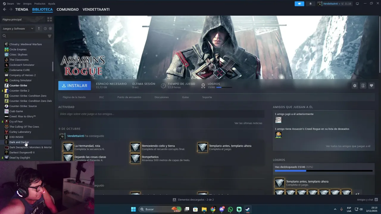
Task: Click the Rompehielos achievement icon
Action: [x=135, y=158]
